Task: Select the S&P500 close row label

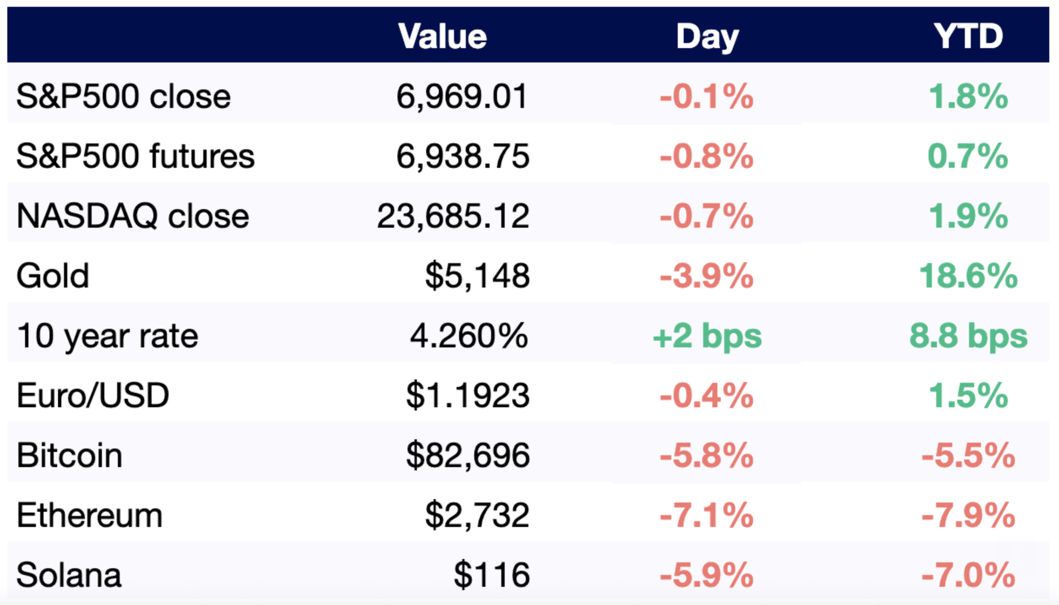Action: (x=123, y=97)
